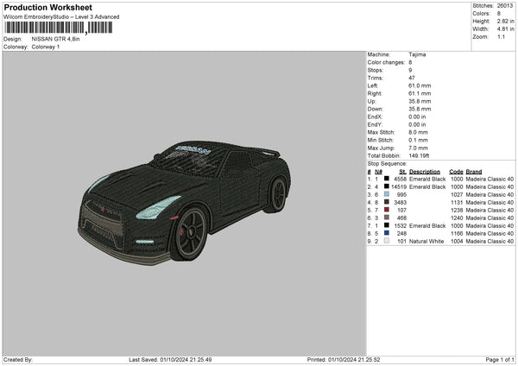Click the Nissan GTR embroidery preview

point(185,203)
